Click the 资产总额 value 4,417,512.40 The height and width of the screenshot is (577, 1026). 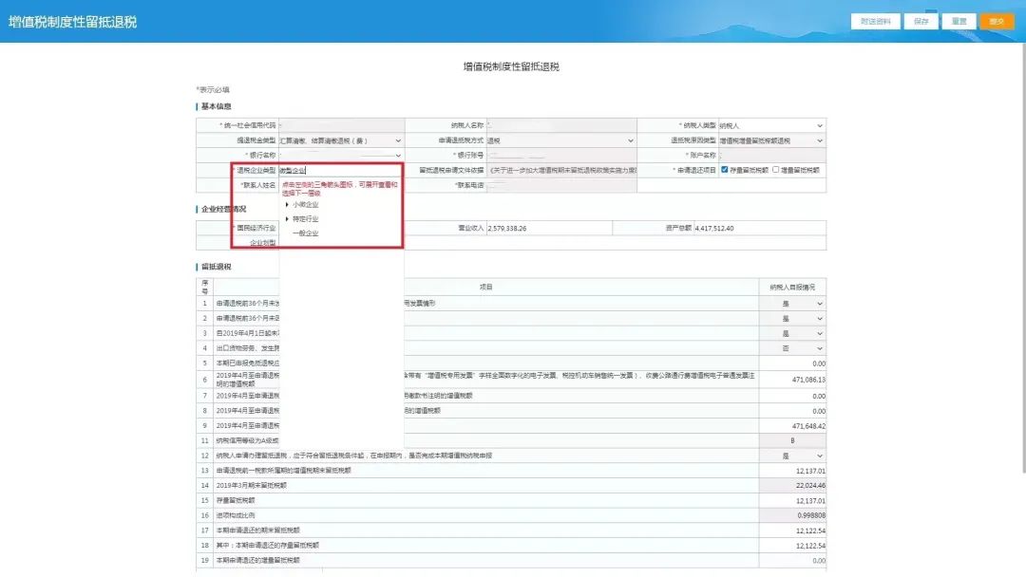[713, 228]
